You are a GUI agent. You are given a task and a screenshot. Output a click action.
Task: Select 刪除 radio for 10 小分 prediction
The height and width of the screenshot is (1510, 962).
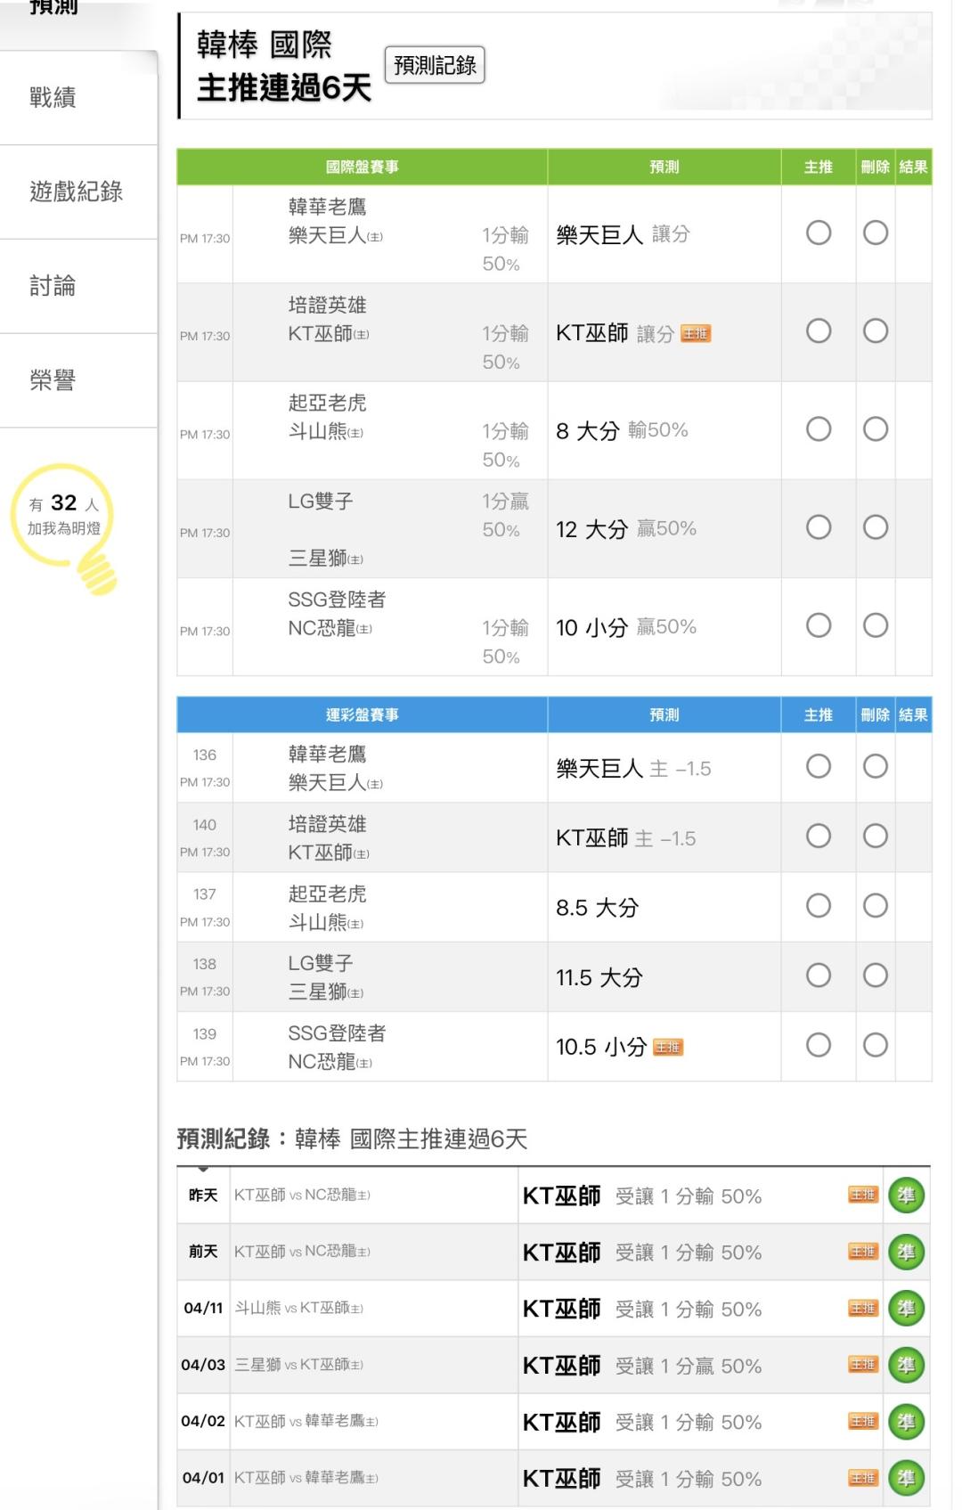tap(875, 625)
